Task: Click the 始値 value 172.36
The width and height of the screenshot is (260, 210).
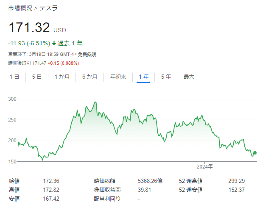Action: click(x=51, y=181)
